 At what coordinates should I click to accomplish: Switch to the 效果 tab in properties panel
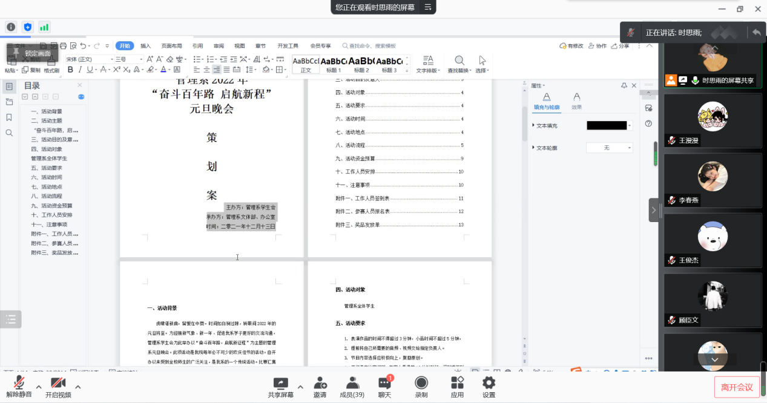pos(577,100)
